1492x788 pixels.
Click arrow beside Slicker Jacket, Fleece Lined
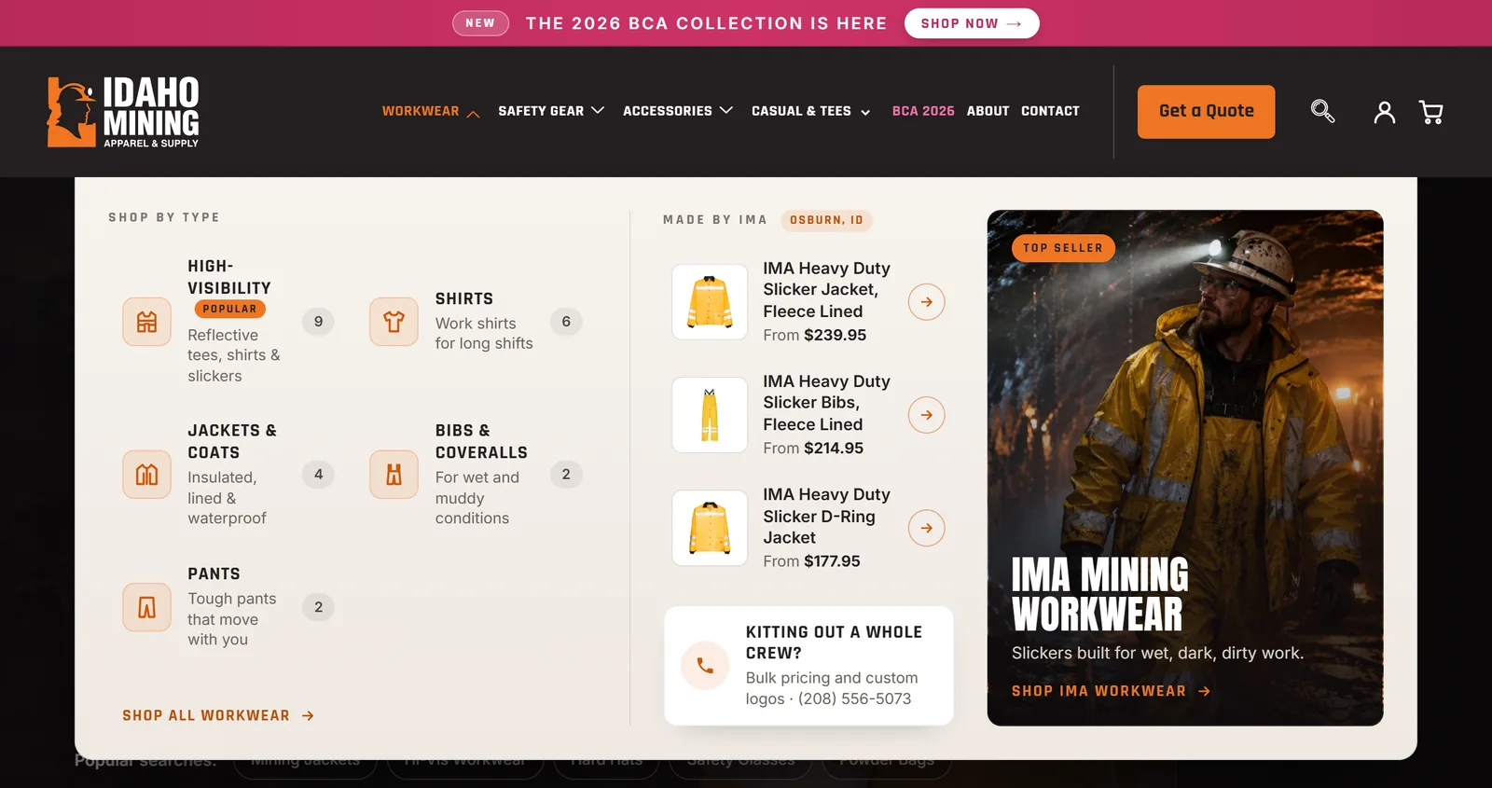pyautogui.click(x=927, y=302)
